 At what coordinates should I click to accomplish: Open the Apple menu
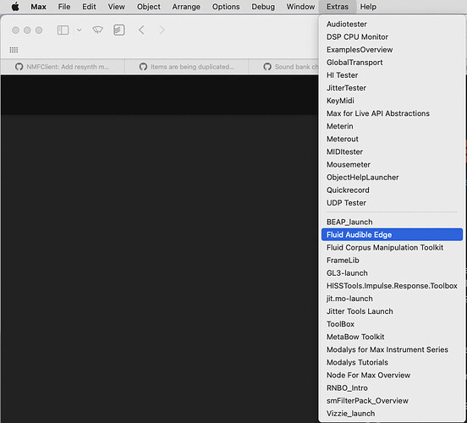click(15, 7)
